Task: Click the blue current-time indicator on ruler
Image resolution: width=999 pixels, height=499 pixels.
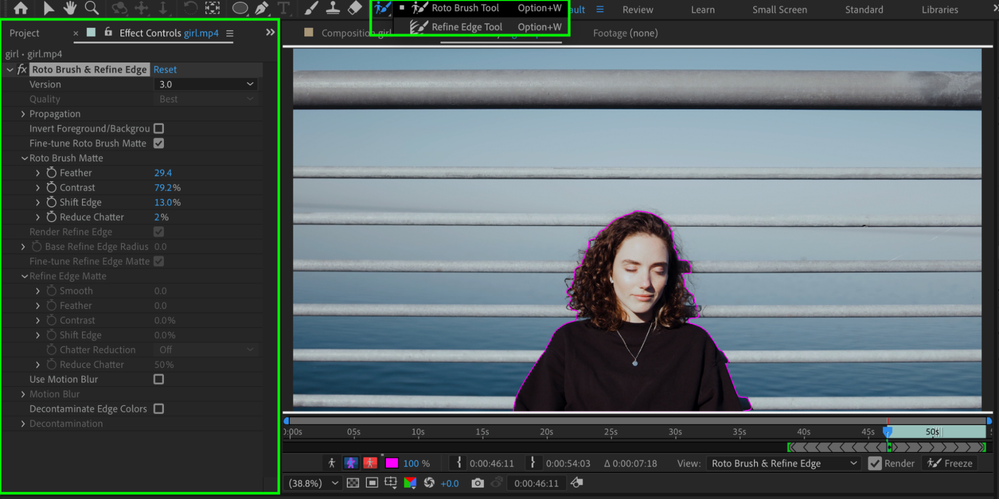Action: (x=888, y=432)
